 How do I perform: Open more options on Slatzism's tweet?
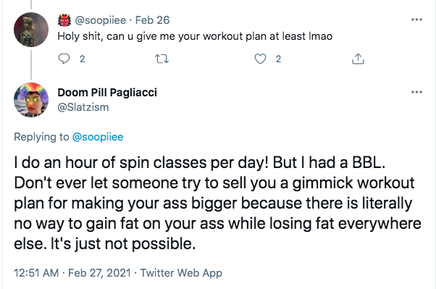click(416, 92)
